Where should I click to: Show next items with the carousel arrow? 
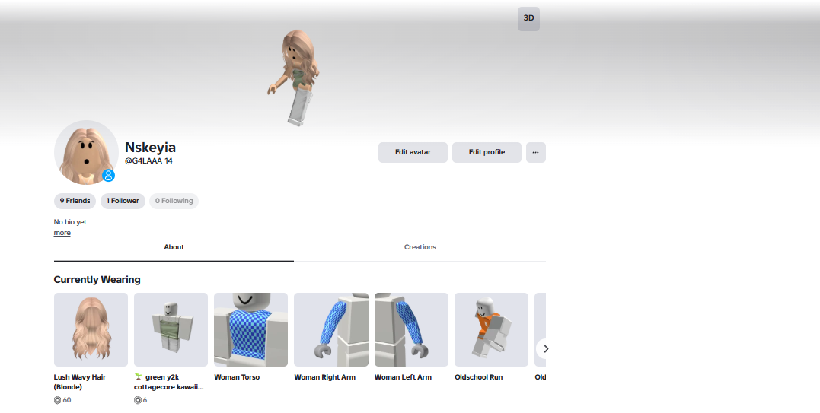[x=545, y=349]
